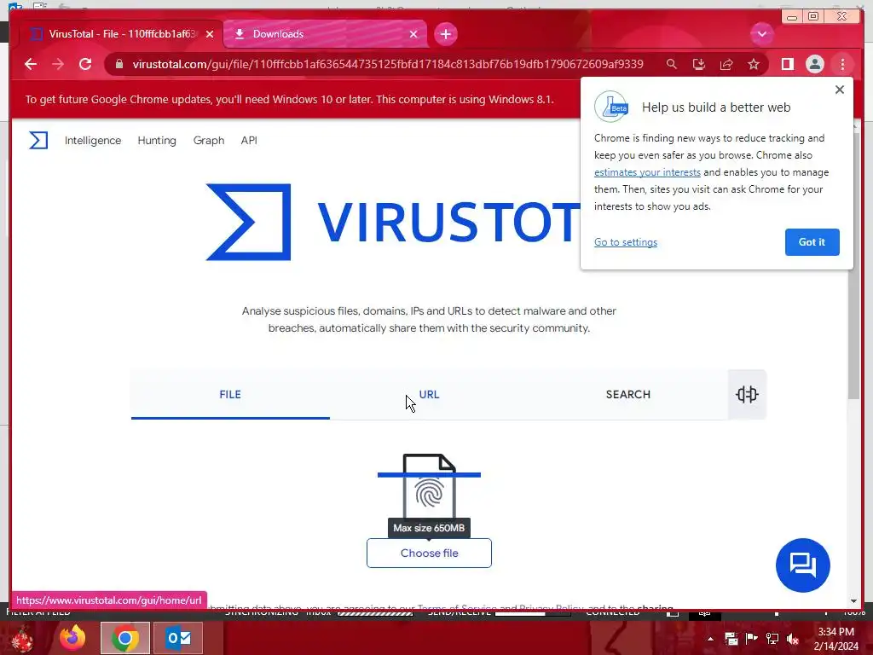Open the new tab plus button
The width and height of the screenshot is (873, 655).
(445, 34)
